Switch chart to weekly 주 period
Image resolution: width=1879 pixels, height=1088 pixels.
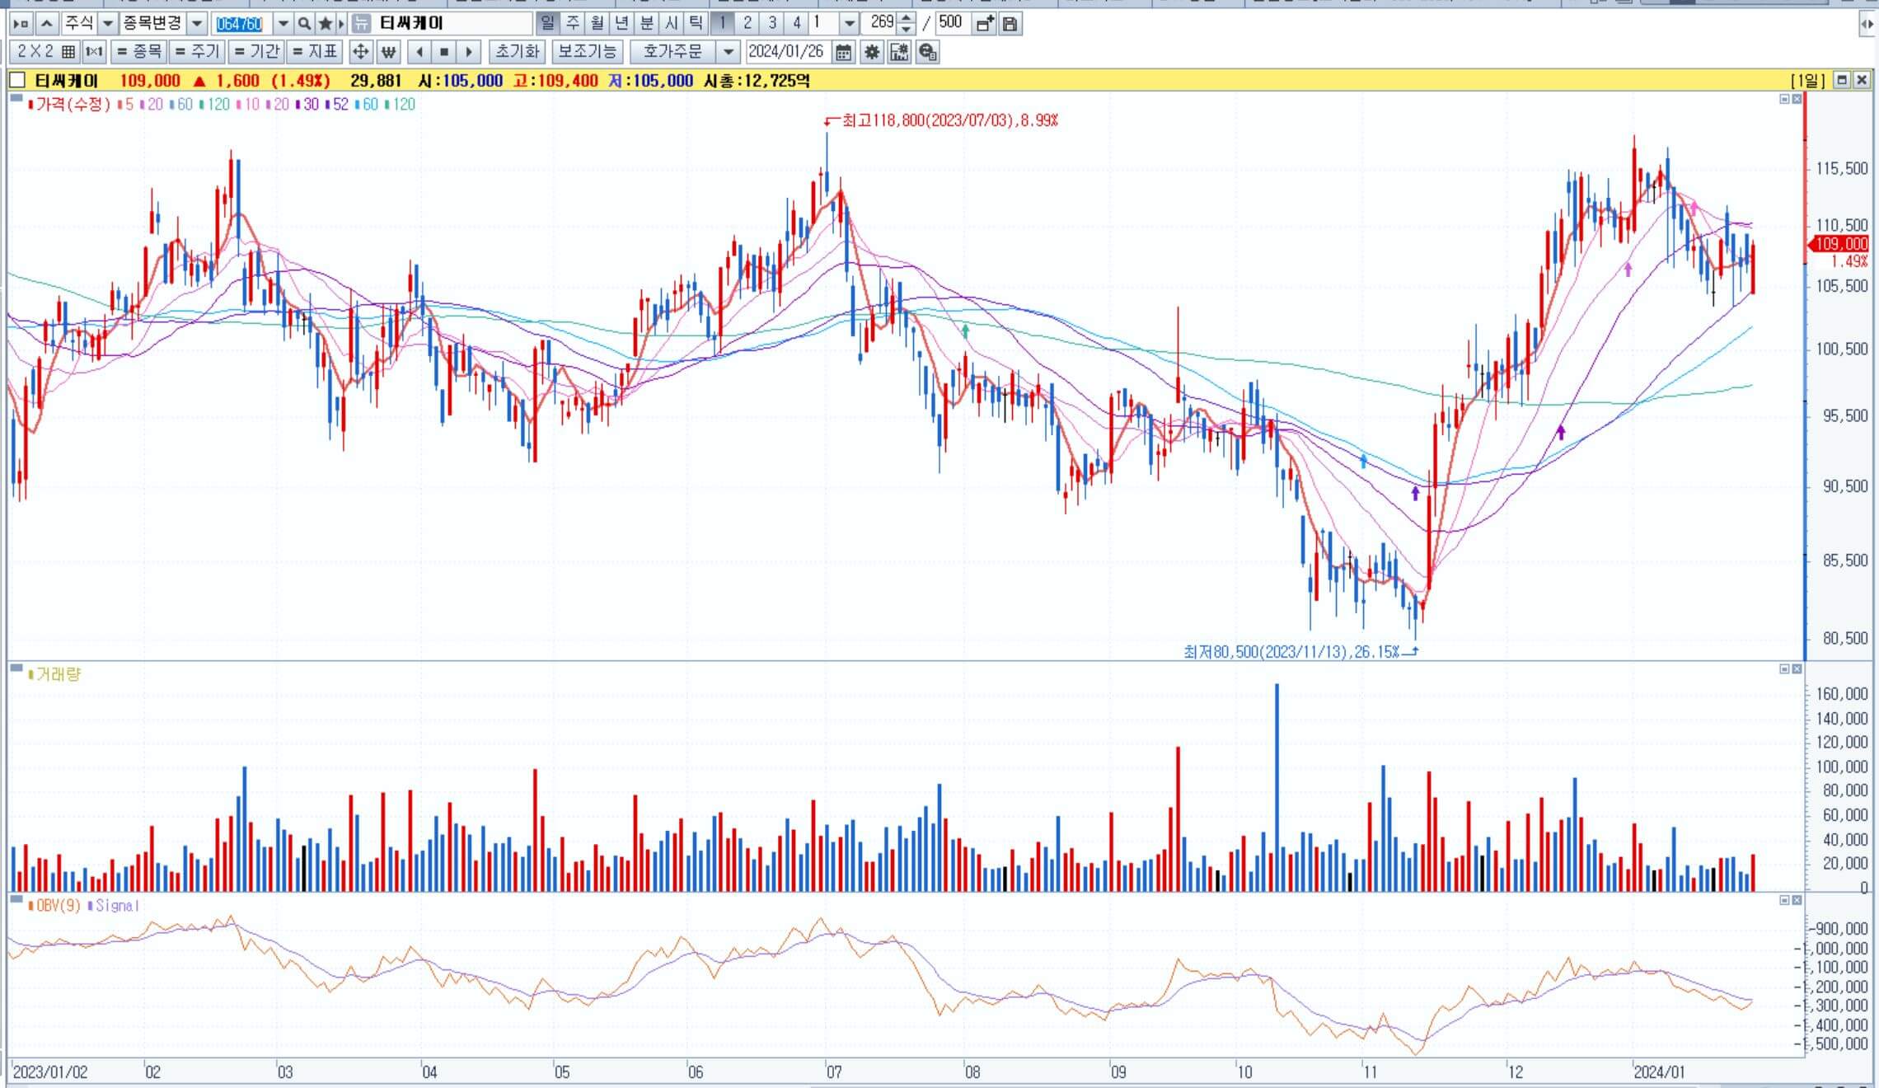click(573, 23)
